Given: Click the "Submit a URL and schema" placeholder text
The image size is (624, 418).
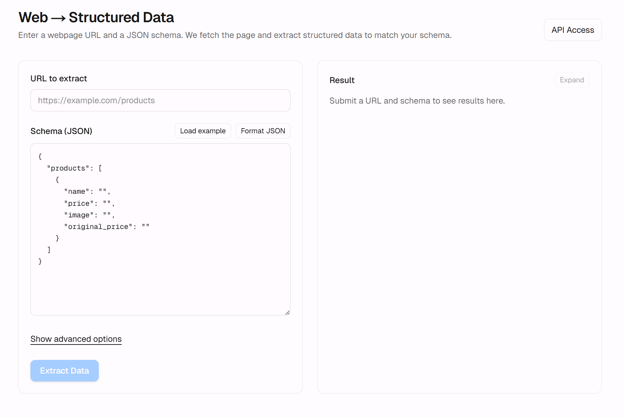Looking at the screenshot, I should pos(417,101).
